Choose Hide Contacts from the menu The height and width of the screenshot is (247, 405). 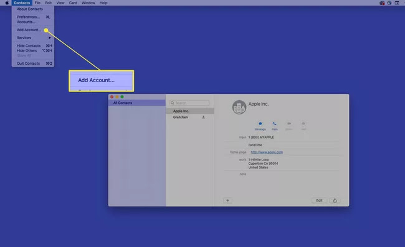click(33, 45)
